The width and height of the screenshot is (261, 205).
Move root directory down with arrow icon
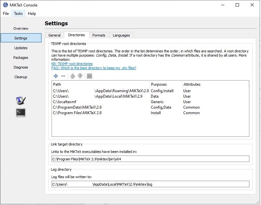pyautogui.click(x=80, y=76)
